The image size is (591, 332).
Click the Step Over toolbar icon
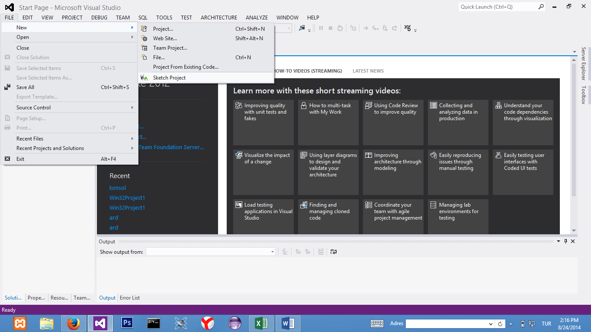pyautogui.click(x=385, y=28)
